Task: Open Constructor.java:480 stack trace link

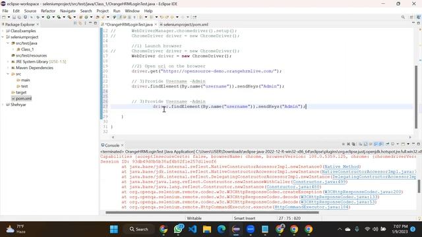Action: [293, 187]
